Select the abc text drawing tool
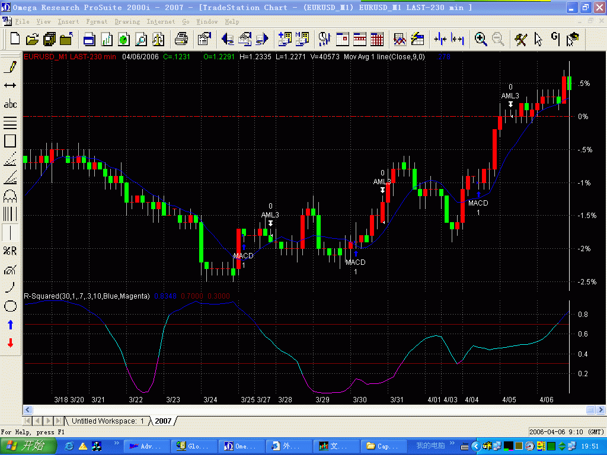 coord(10,104)
